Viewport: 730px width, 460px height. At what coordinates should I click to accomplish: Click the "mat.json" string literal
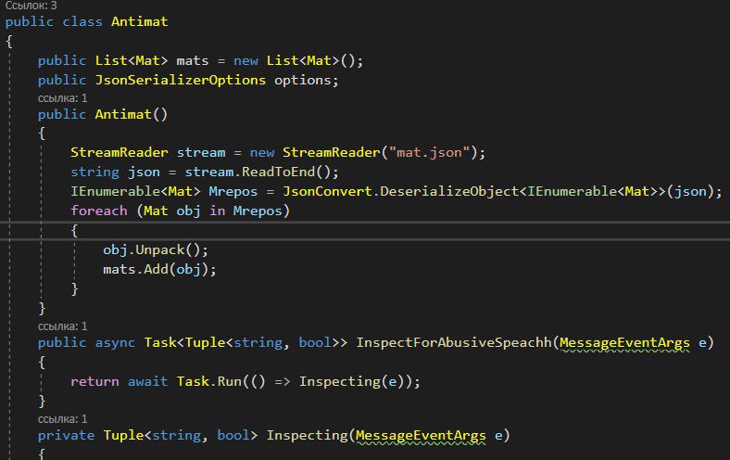429,152
